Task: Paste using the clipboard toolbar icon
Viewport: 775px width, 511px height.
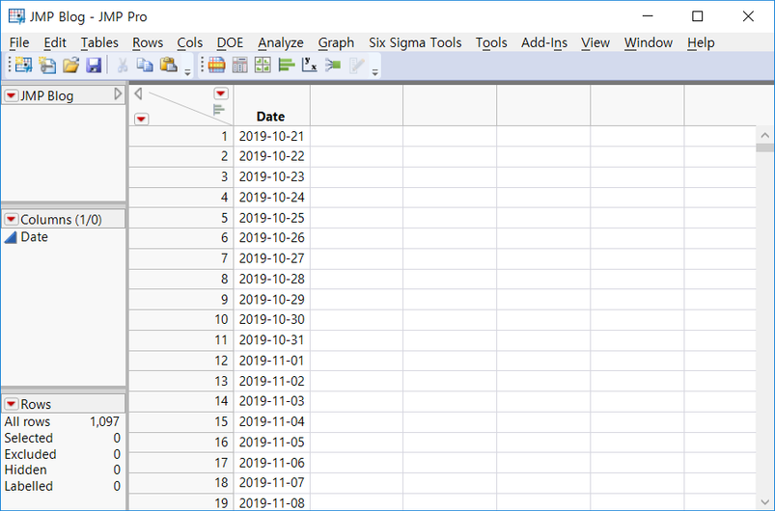Action: pos(169,65)
